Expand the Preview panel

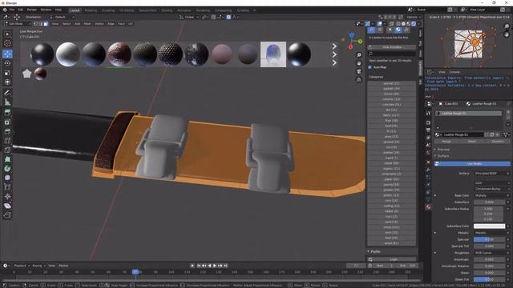(x=435, y=150)
